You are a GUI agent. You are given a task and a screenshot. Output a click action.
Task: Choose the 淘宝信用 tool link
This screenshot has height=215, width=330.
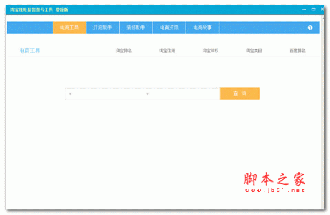coord(167,51)
